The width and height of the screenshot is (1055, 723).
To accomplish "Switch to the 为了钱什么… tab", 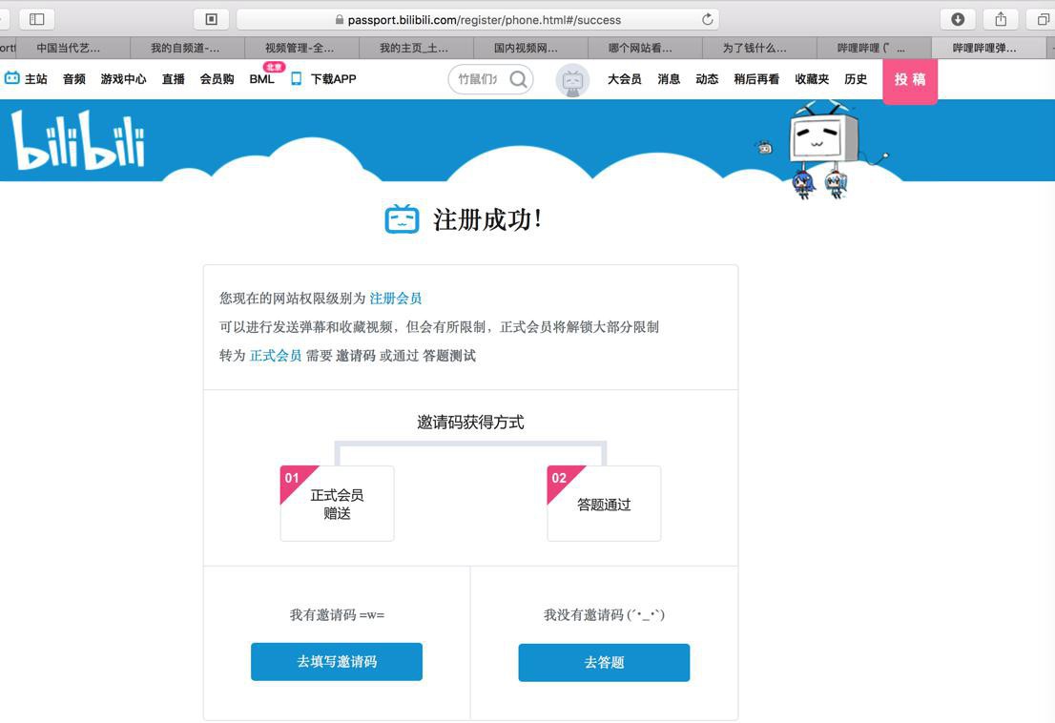I will click(759, 48).
